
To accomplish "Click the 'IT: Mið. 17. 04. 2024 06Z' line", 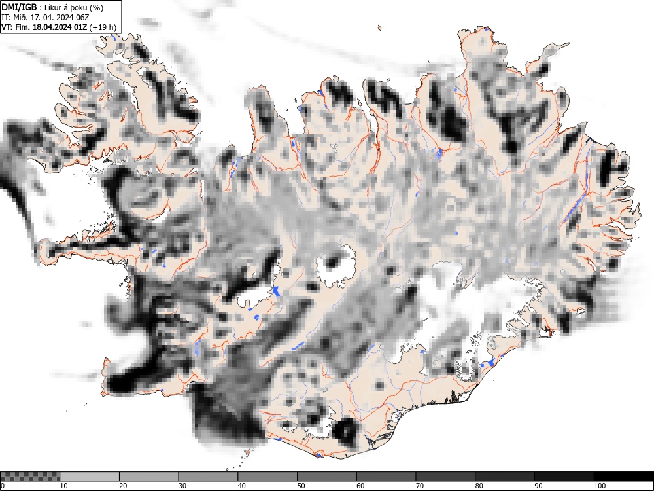I will 45,18.
